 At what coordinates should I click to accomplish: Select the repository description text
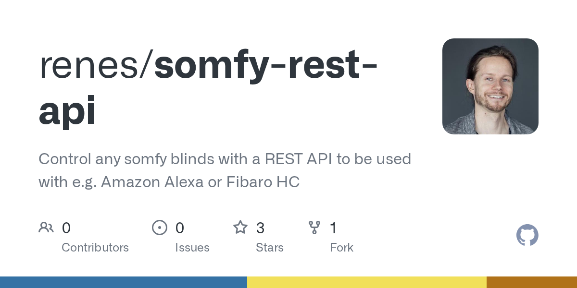[x=225, y=170]
